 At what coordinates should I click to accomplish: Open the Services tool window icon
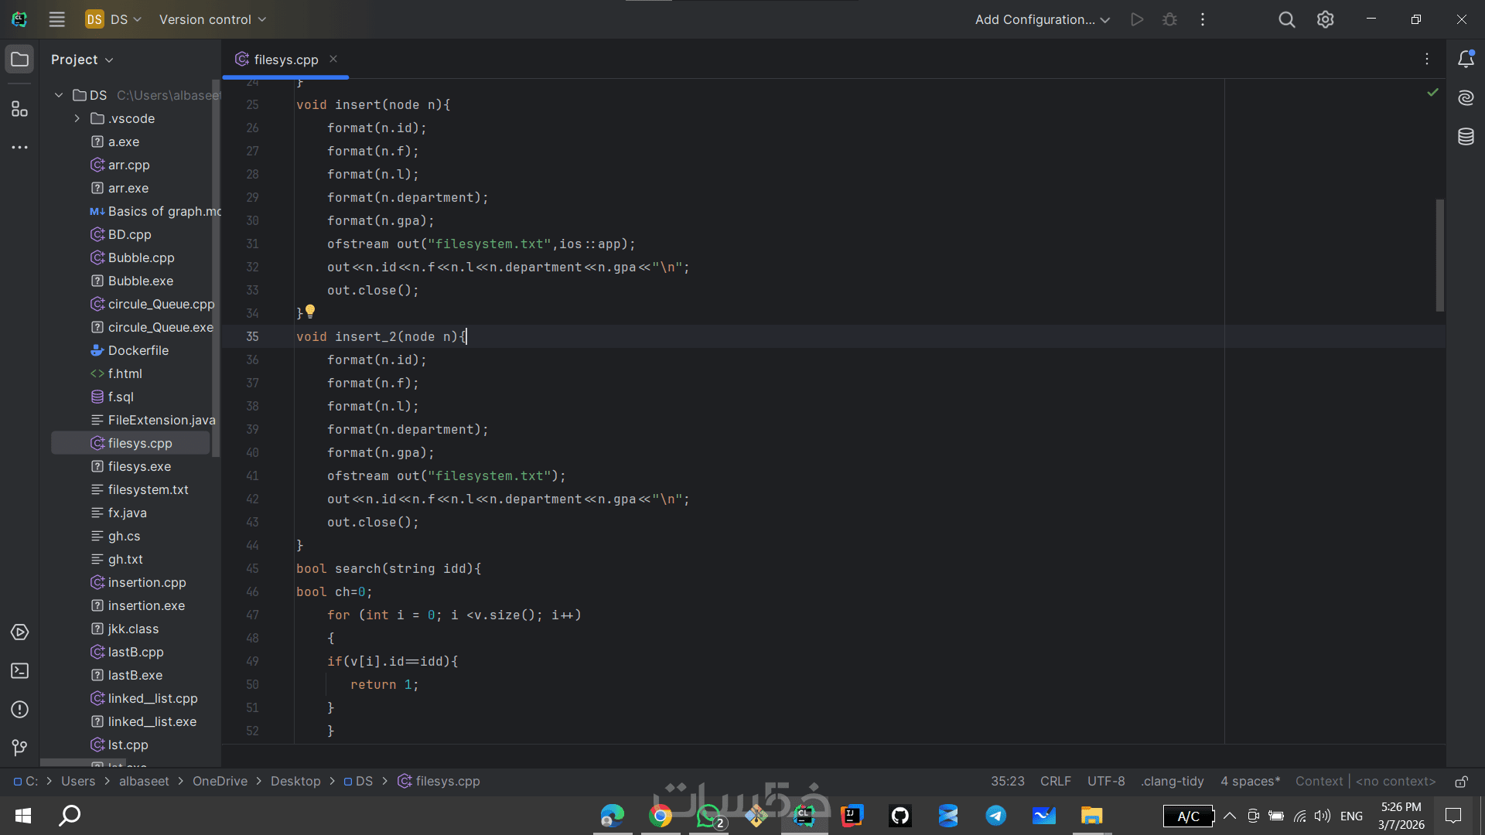[19, 632]
